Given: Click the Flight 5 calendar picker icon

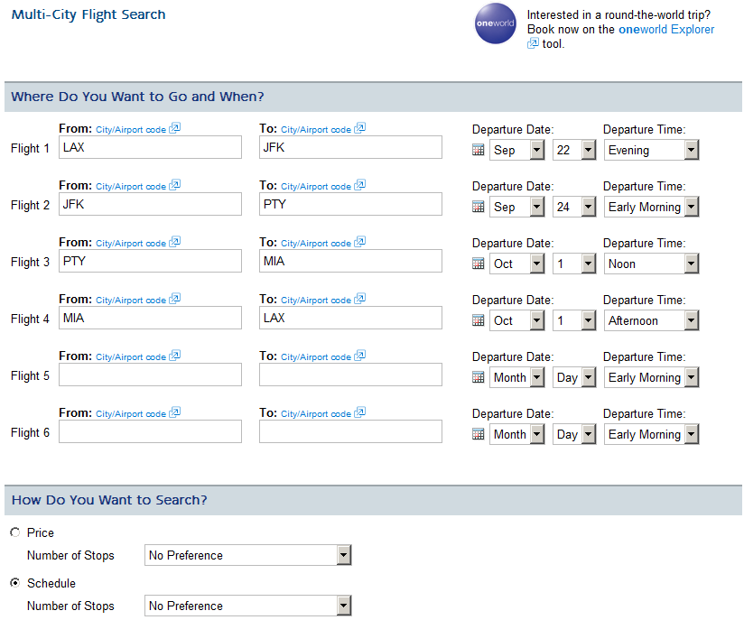Looking at the screenshot, I should (479, 378).
